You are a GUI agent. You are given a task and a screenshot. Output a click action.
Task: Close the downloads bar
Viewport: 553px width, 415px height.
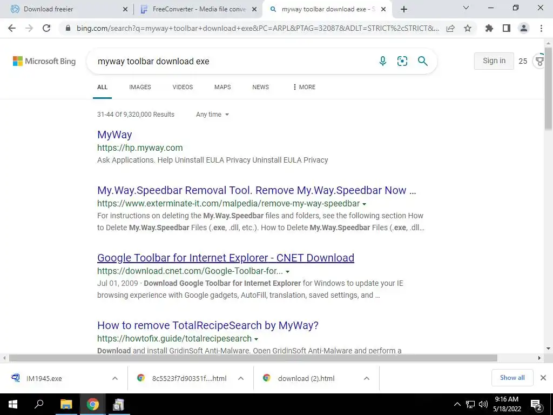click(543, 378)
